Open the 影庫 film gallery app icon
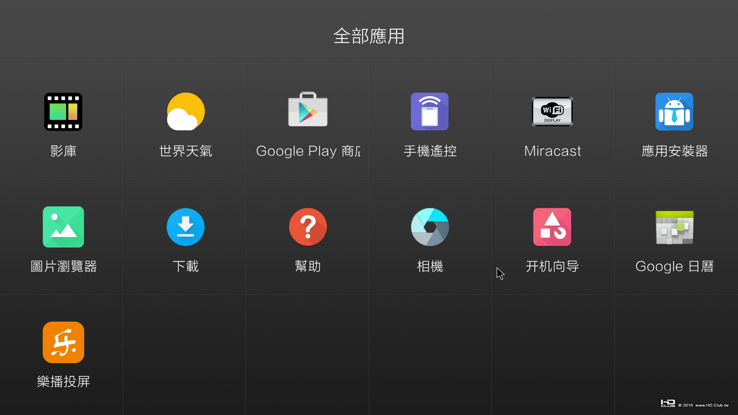This screenshot has width=738, height=415. pyautogui.click(x=63, y=111)
